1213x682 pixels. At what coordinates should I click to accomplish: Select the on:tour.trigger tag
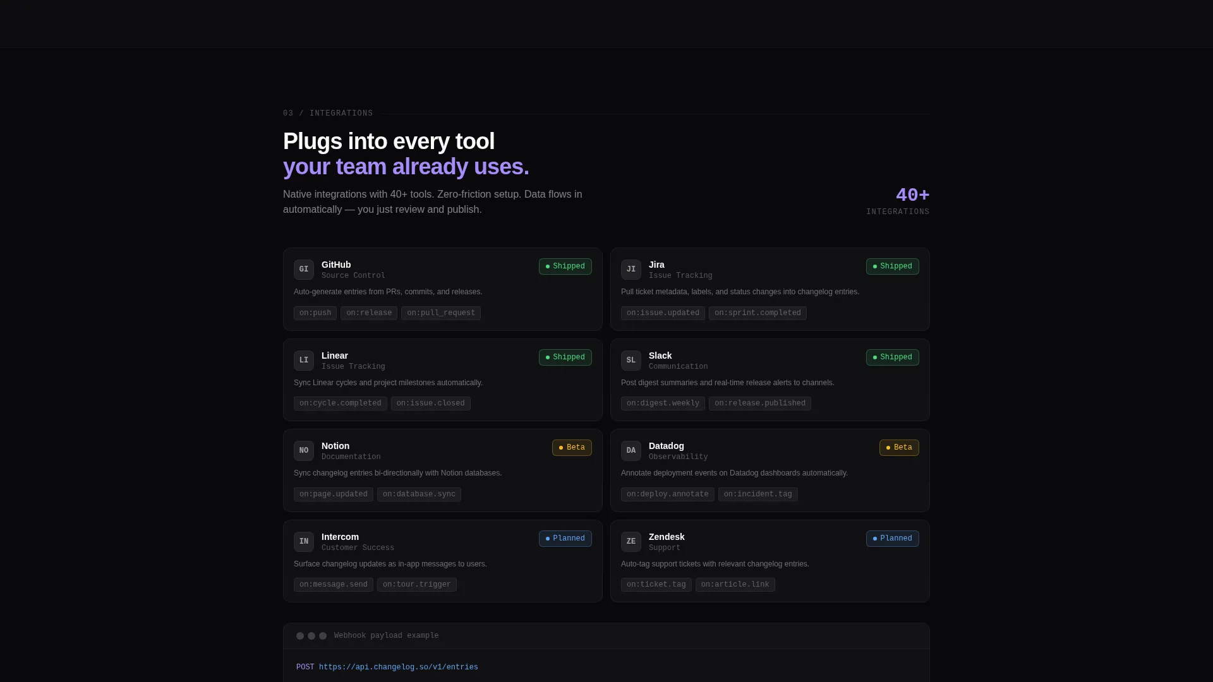tap(417, 585)
